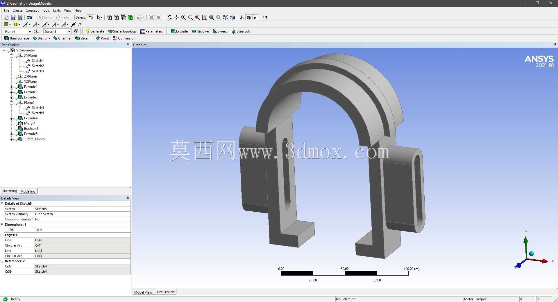
Task: Open the Blend dropdown arrow
Action: [x=49, y=38]
